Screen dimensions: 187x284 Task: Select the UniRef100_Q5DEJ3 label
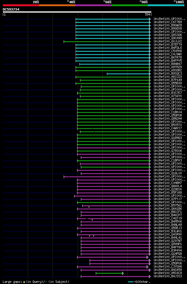(x=168, y=228)
